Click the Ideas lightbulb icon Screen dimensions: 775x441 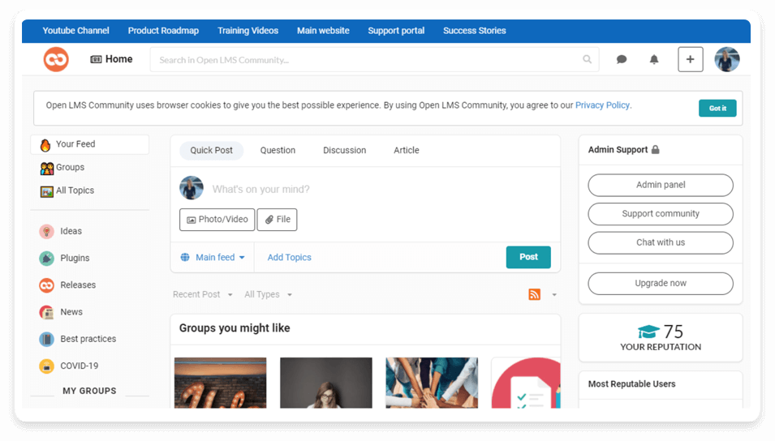pyautogui.click(x=46, y=231)
